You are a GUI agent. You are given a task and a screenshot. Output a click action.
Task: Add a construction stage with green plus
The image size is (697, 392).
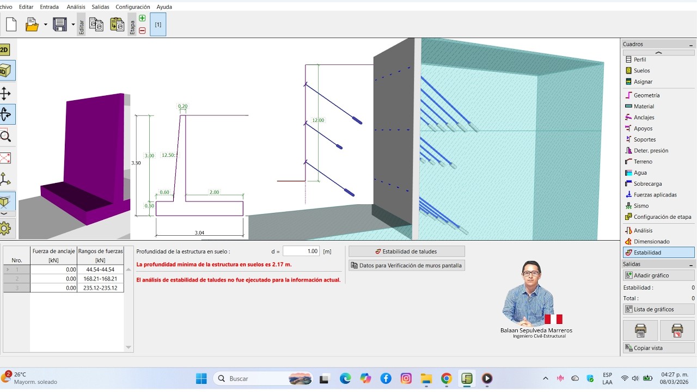(142, 18)
